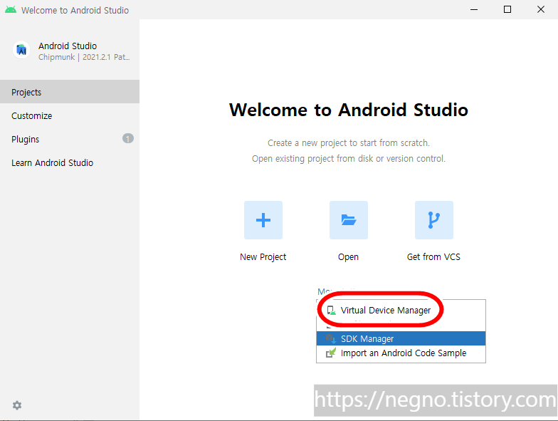Close the Welcome to Android Studio window
Viewport: 558px width, 421px height.
point(541,10)
